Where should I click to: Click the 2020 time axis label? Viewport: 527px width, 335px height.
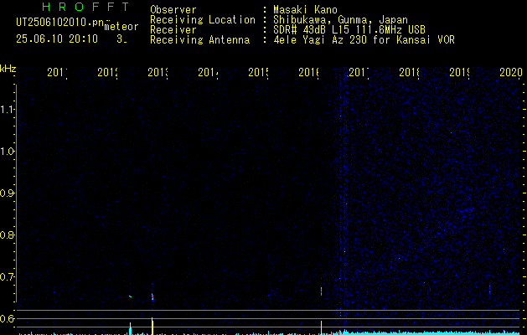(510, 72)
